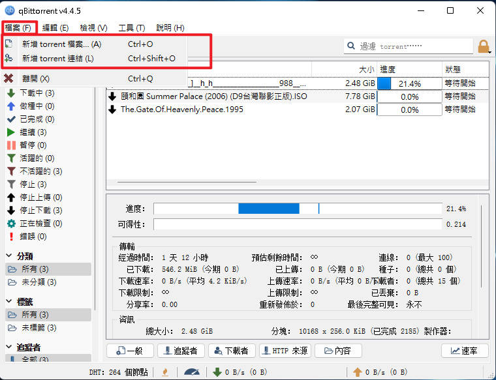Viewport: 496px width, 380px height.
Task: Click the red X exit icon in menu
Action: point(9,78)
